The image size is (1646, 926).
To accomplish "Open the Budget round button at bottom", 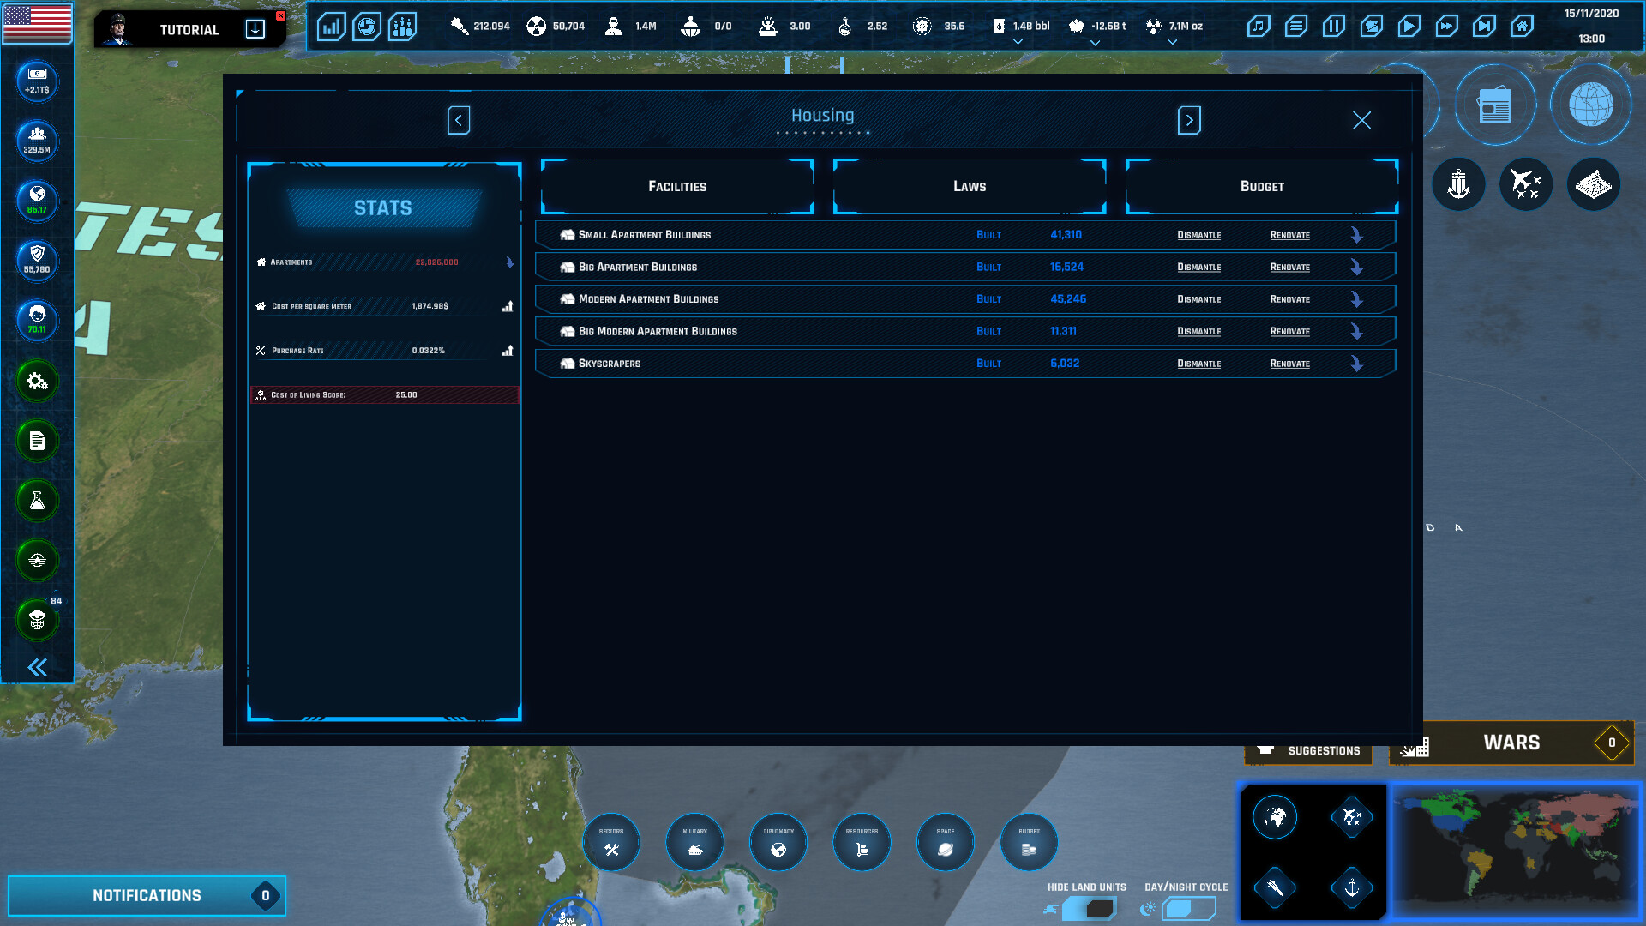I will [x=1029, y=842].
